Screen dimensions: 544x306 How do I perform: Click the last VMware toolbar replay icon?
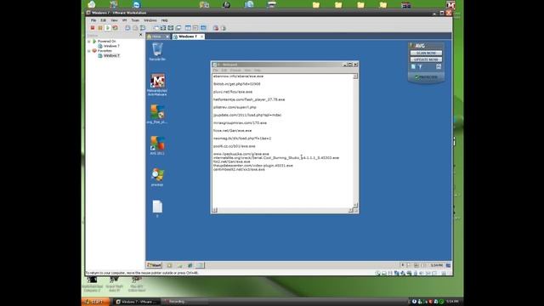223,28
